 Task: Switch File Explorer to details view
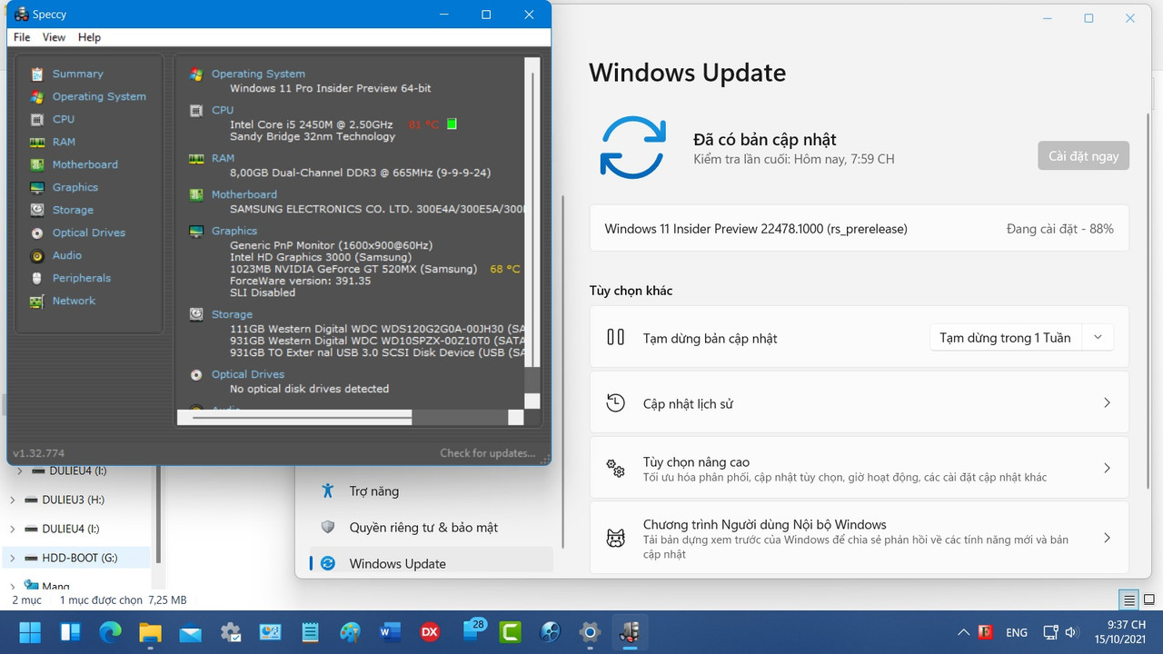point(1129,599)
